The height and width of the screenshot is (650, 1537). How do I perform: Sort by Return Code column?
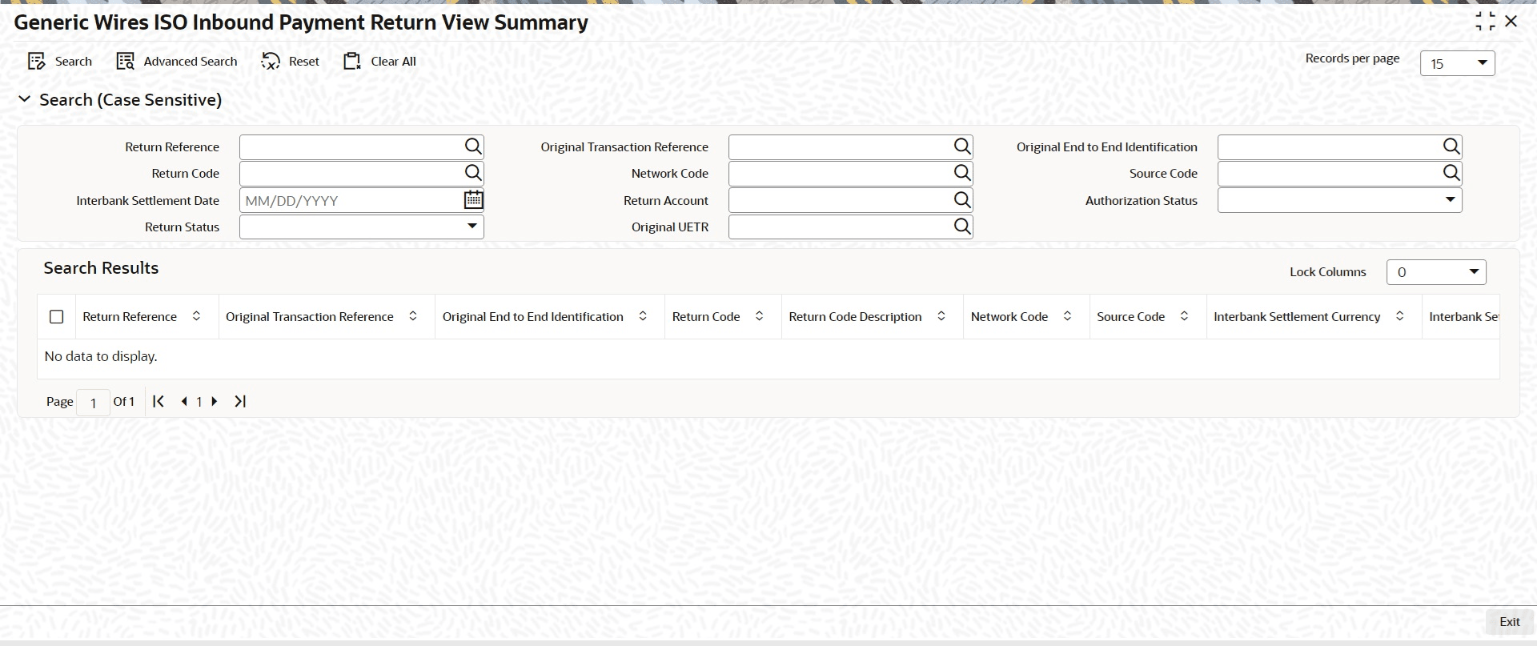pyautogui.click(x=760, y=317)
